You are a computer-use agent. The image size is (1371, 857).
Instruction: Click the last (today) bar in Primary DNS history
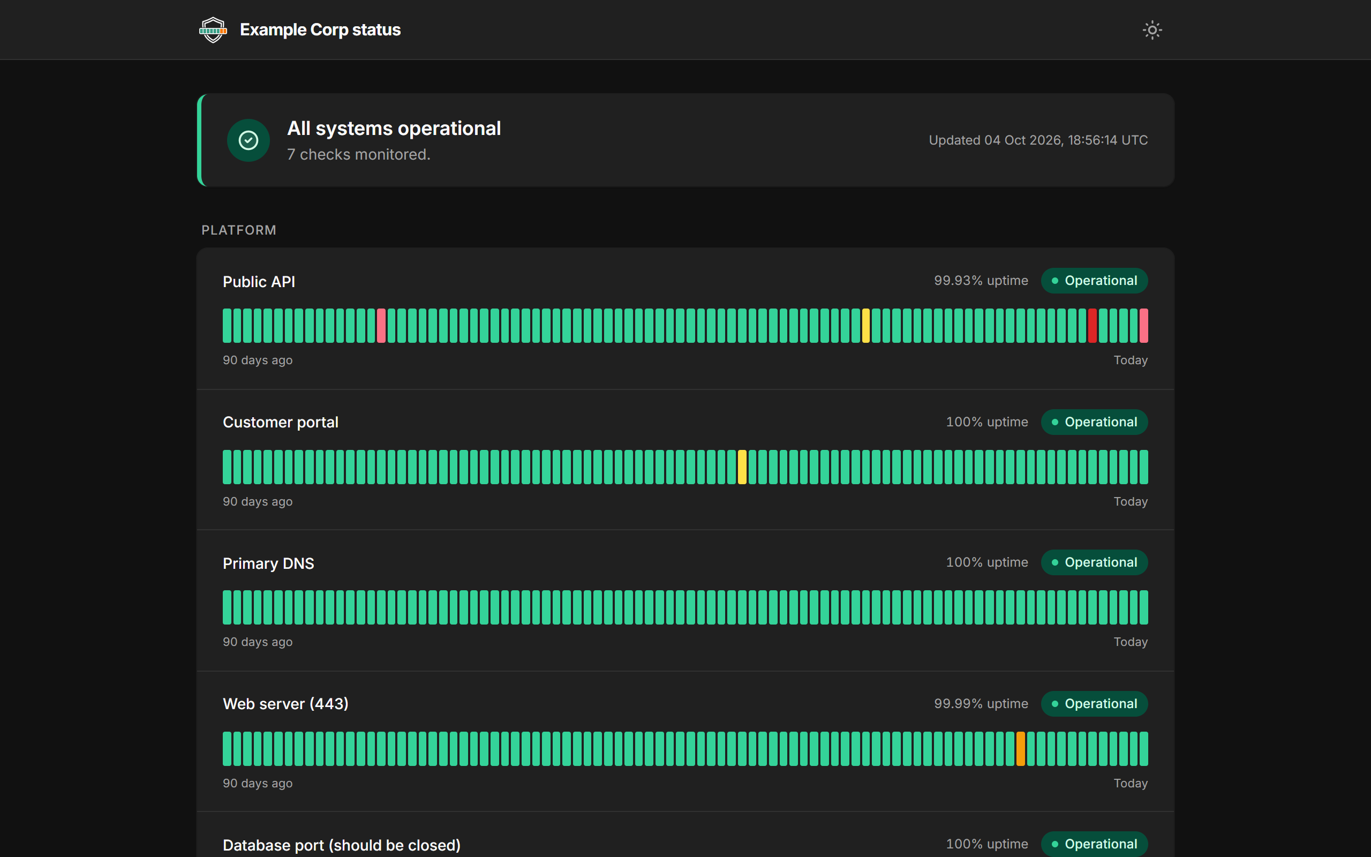(1144, 607)
